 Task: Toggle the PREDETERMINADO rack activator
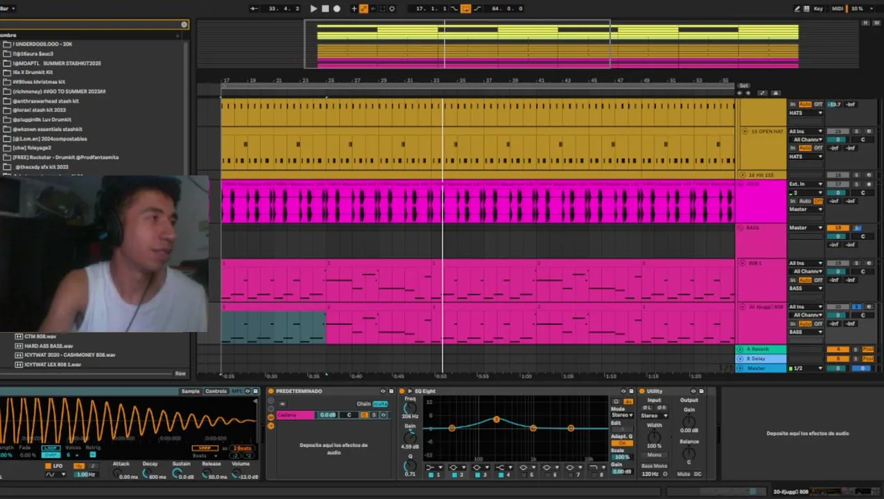pos(271,391)
